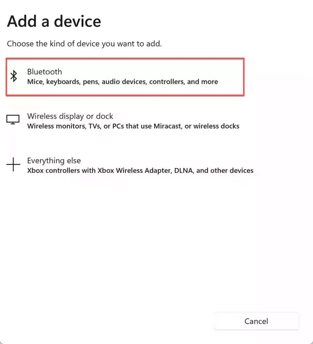This screenshot has height=344, width=313.
Task: Click the plus icon beside Everything else
Action: click(x=13, y=164)
